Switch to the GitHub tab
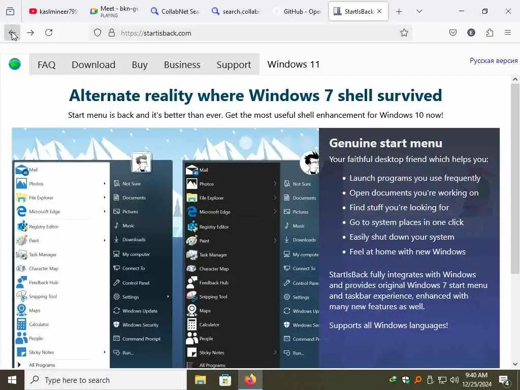The image size is (520, 390). click(297, 11)
